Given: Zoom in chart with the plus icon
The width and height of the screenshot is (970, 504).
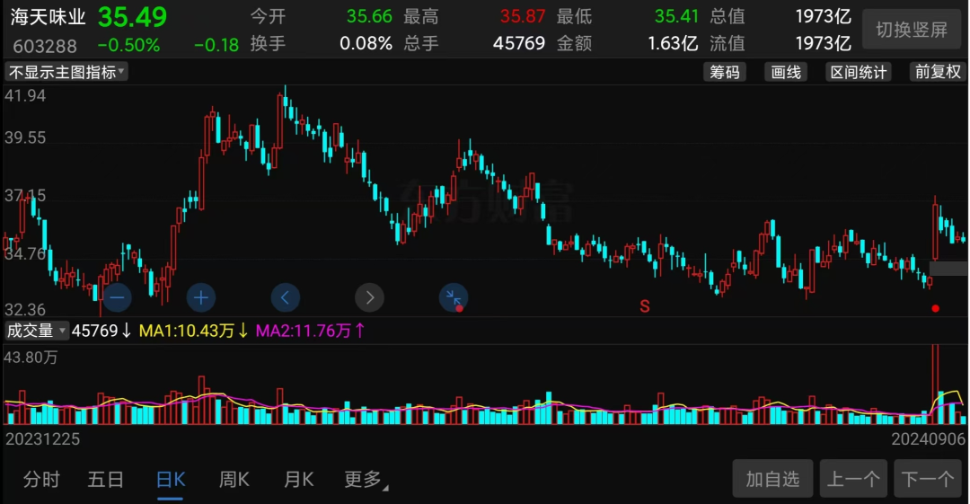Looking at the screenshot, I should coord(201,298).
